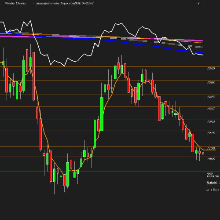Click the 1068 price level label

(211, 159)
